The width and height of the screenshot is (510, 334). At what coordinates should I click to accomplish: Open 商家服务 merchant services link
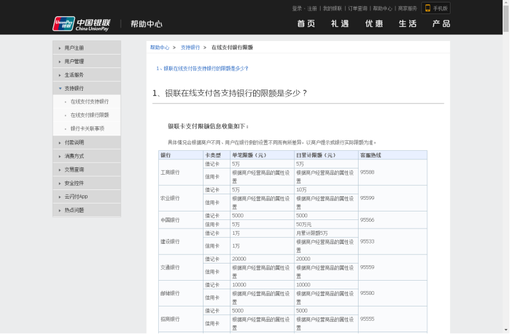[407, 9]
